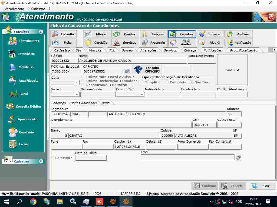Open the Cemitério angel icon
Viewport: 277px width, 207px height.
pos(13,132)
